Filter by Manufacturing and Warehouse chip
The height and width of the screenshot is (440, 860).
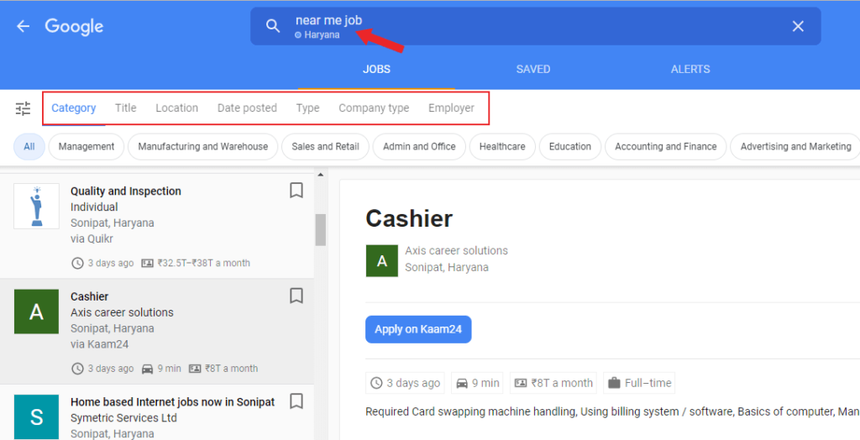coord(203,146)
